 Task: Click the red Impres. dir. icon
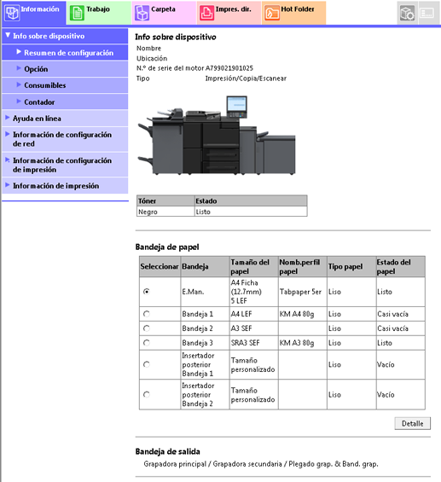coord(206,13)
